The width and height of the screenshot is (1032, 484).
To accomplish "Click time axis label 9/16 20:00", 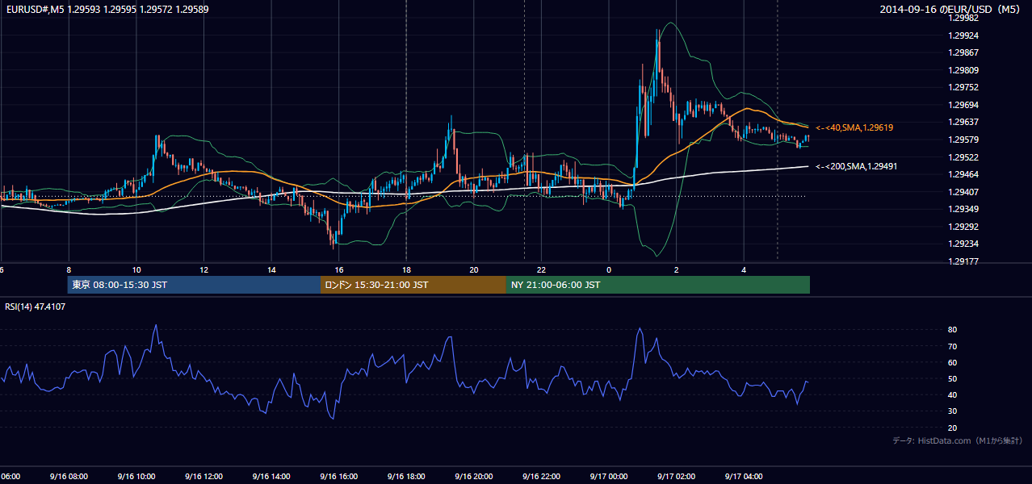I will click(474, 476).
